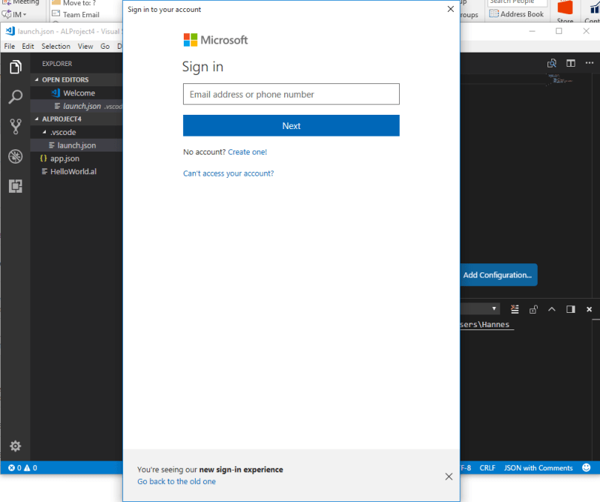The image size is (600, 502).
Task: Click JSON with Comments language mode
Action: click(538, 467)
